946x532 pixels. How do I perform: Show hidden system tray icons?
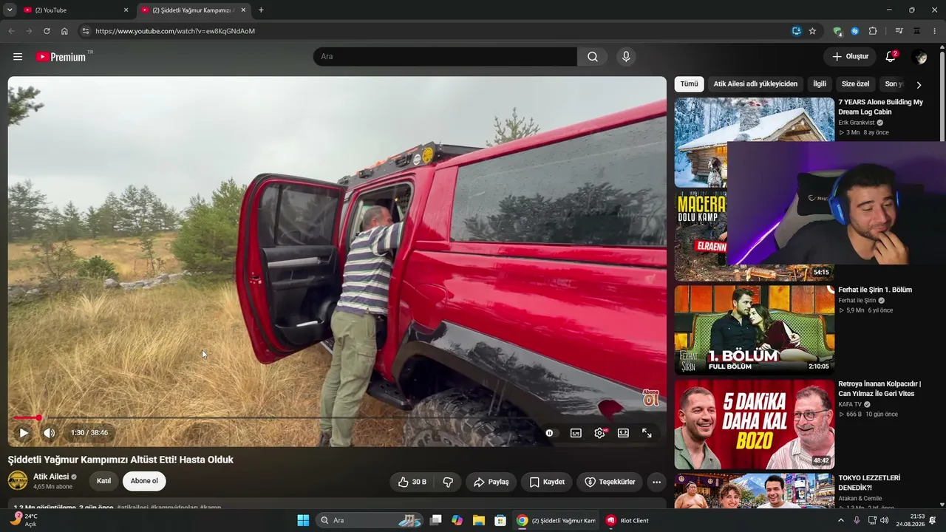click(840, 520)
